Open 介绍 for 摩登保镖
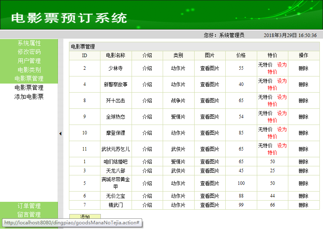 [147, 133]
